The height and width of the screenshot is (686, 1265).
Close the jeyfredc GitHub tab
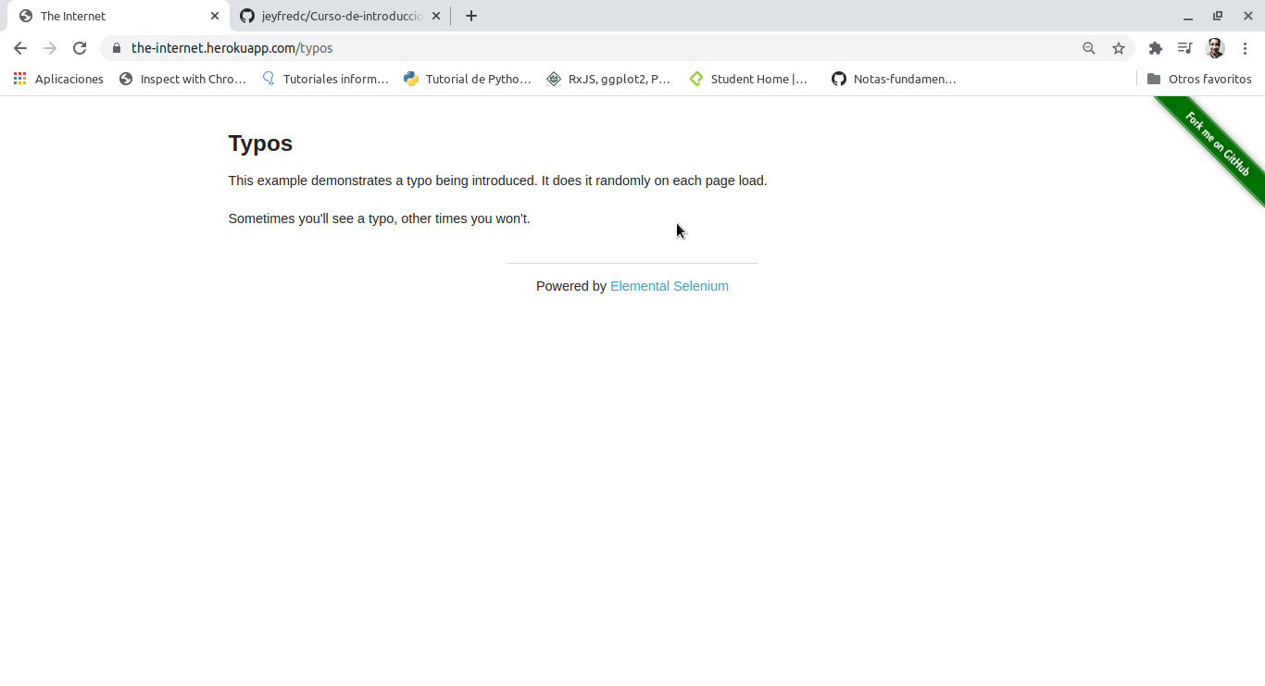click(x=436, y=16)
